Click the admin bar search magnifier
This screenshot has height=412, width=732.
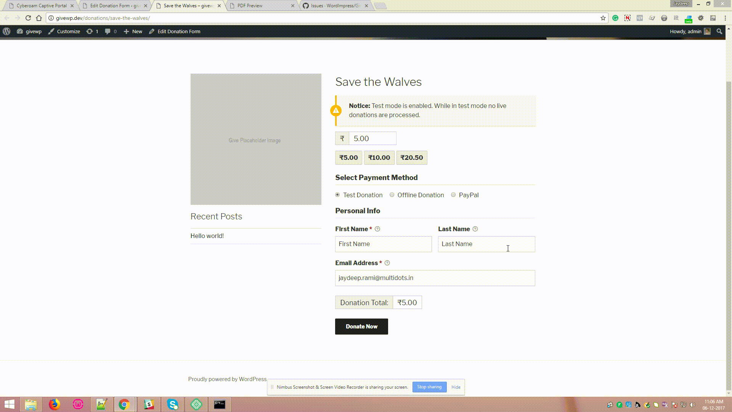click(x=719, y=32)
